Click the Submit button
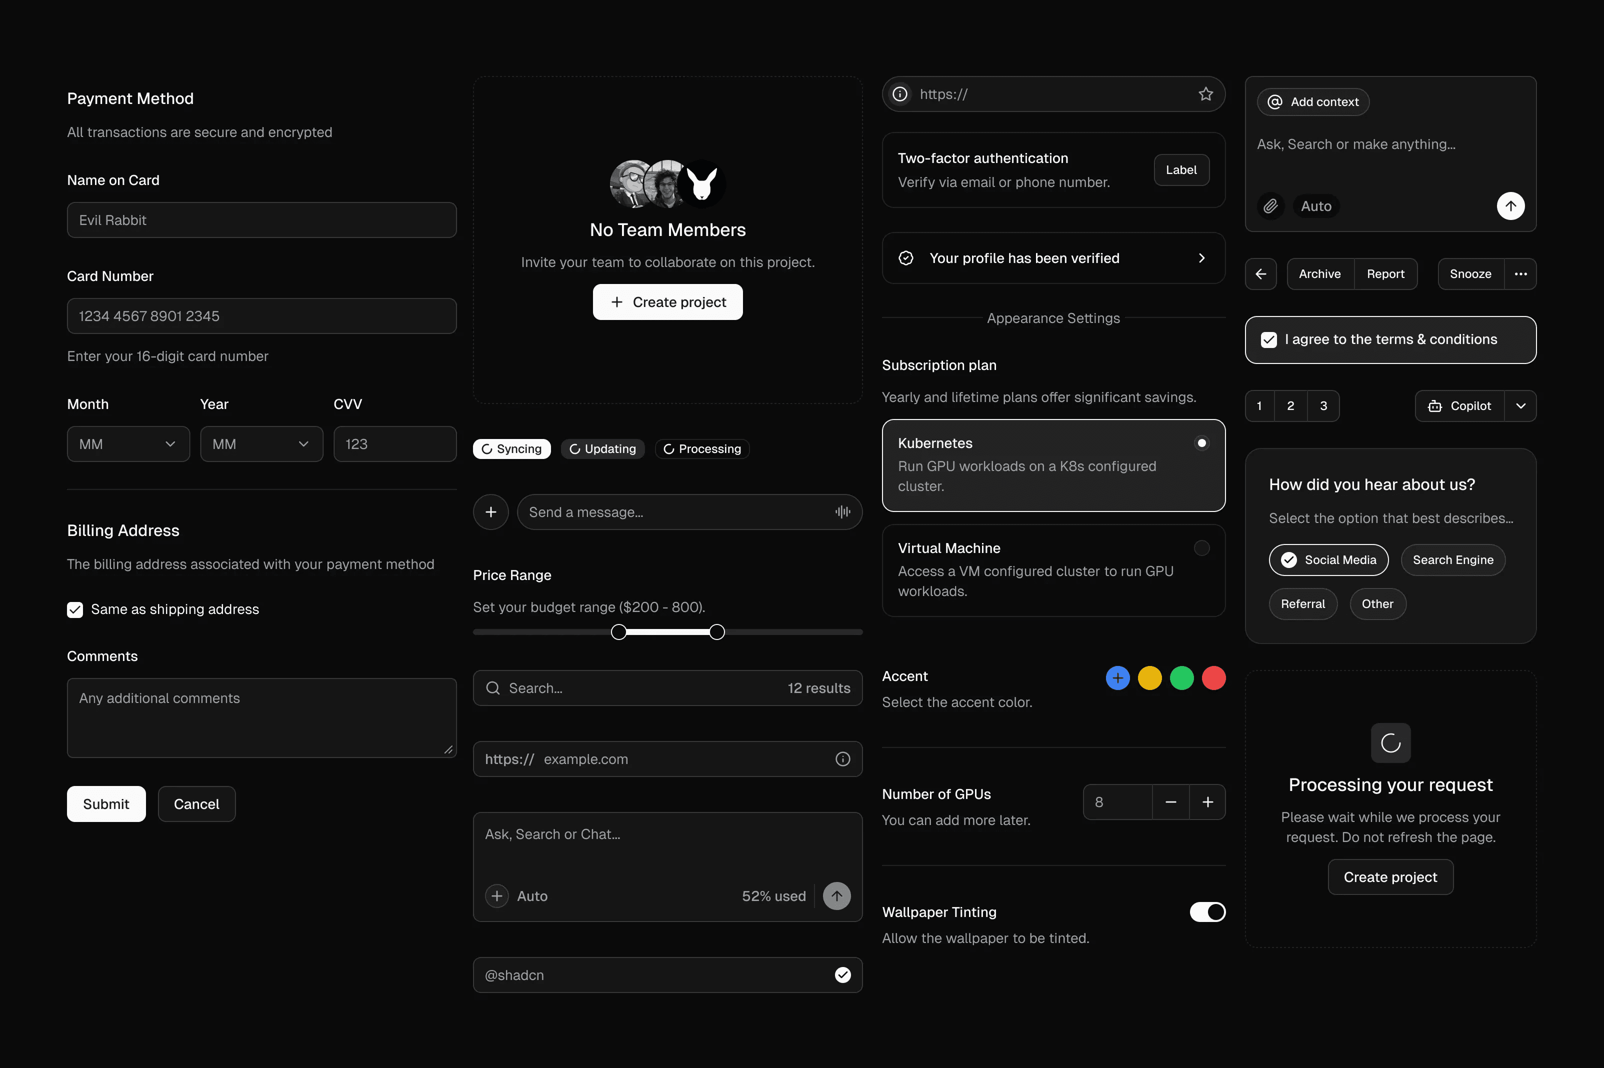The width and height of the screenshot is (1604, 1068). [105, 803]
